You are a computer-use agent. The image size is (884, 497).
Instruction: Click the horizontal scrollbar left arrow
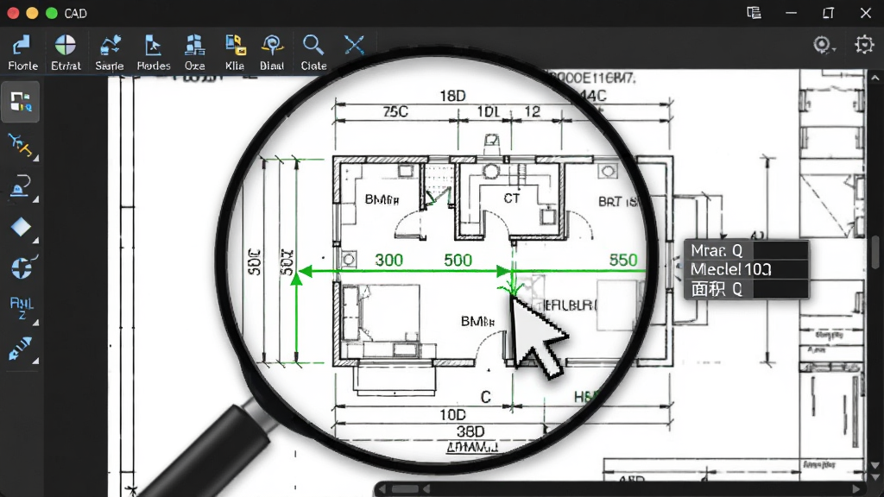tap(382, 489)
